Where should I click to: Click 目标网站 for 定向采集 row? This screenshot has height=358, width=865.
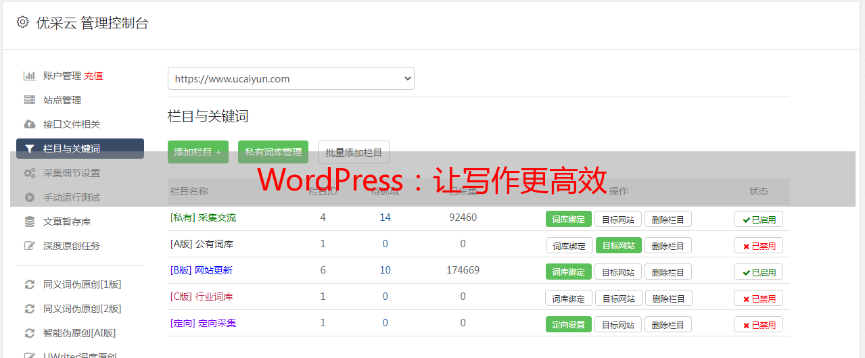point(618,324)
